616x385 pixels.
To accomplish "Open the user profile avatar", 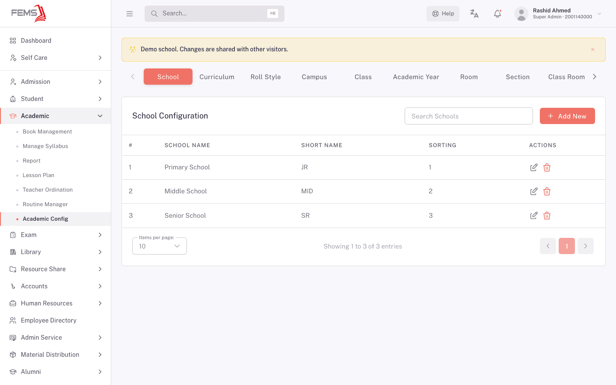I will point(521,14).
